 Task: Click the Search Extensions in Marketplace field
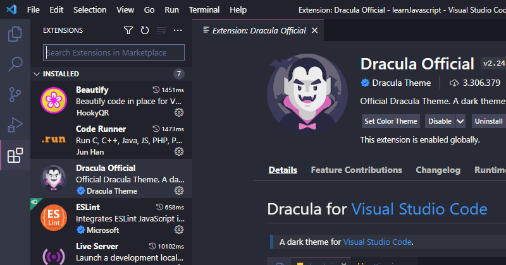pos(114,52)
